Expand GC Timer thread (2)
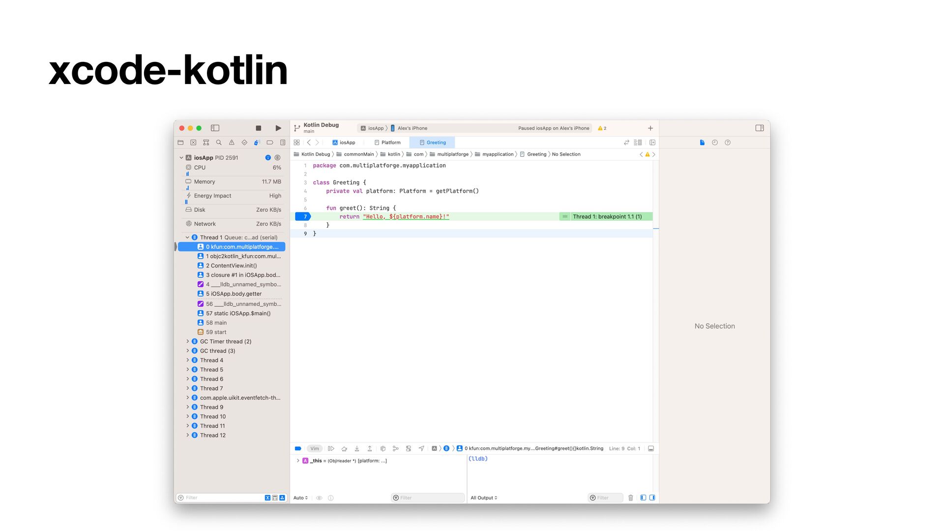Image resolution: width=944 pixels, height=531 pixels. (x=187, y=342)
